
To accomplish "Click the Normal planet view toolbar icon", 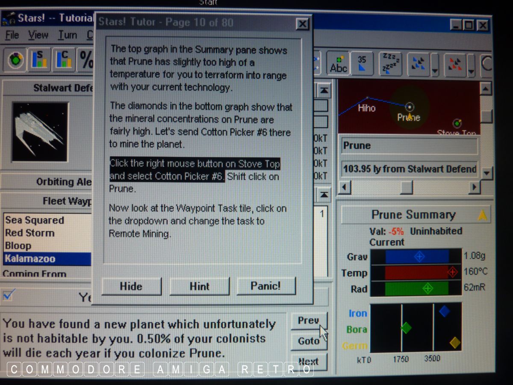I will coord(17,60).
